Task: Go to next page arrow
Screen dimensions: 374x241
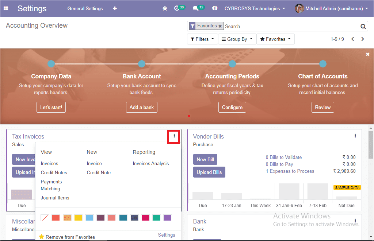Action: [363, 39]
